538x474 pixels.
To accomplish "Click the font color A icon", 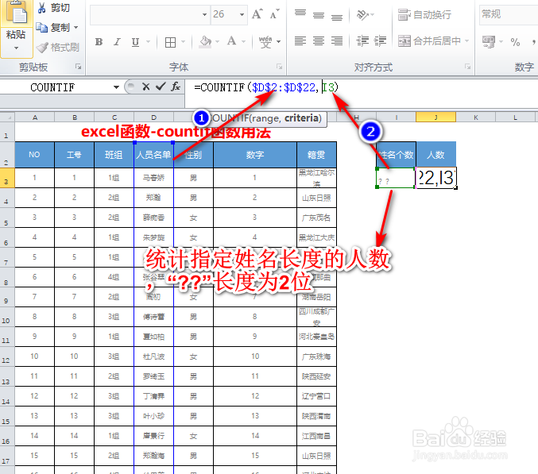I will (x=231, y=41).
